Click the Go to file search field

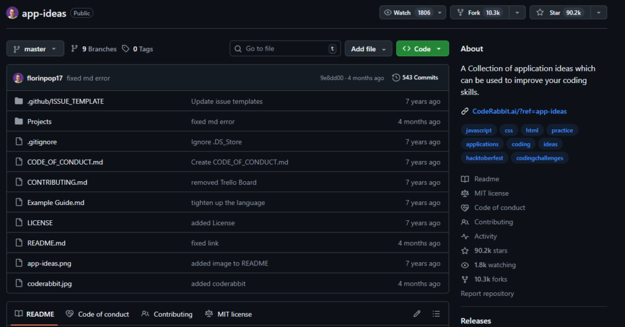tap(284, 49)
